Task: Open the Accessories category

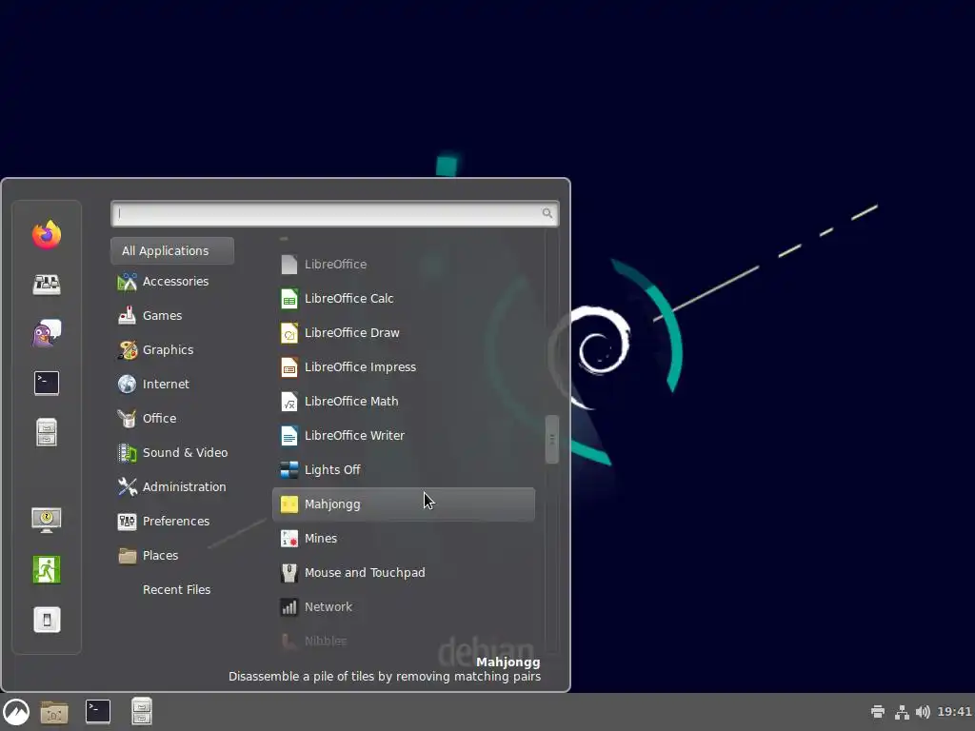Action: 172,282
